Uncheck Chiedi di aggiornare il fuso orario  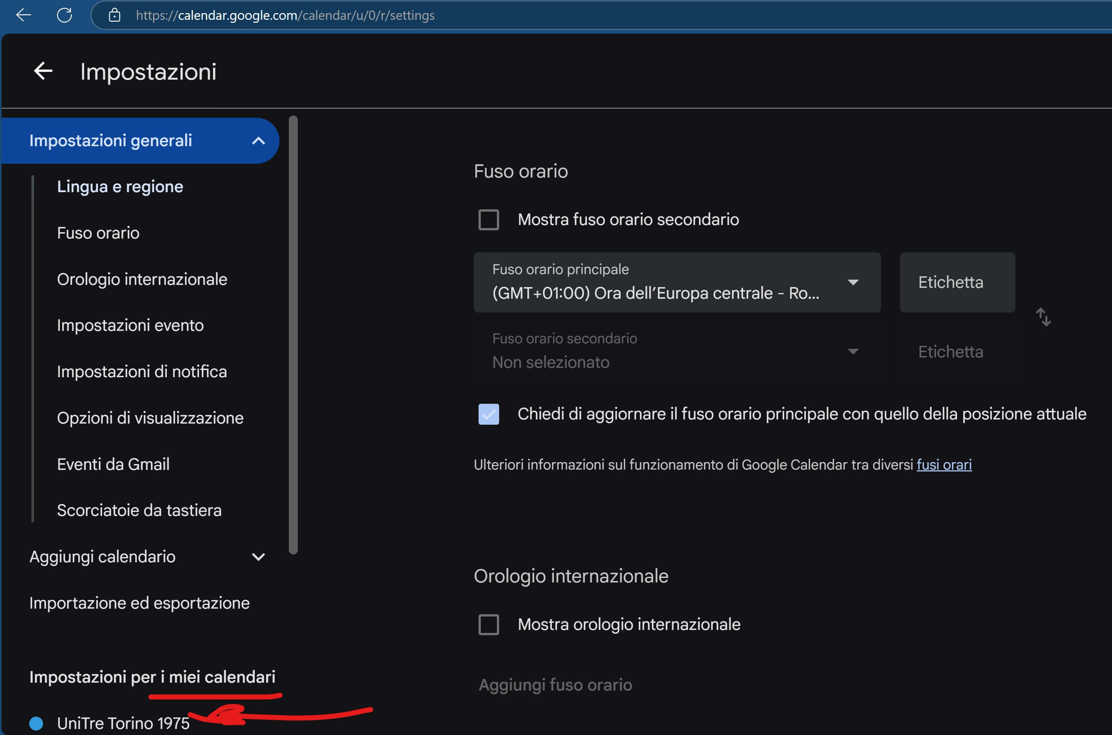click(x=488, y=414)
